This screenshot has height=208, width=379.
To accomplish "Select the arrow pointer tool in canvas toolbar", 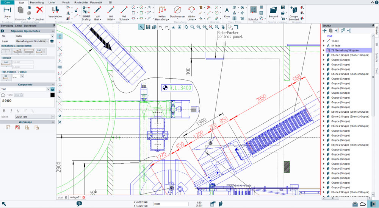I will 142,27.
